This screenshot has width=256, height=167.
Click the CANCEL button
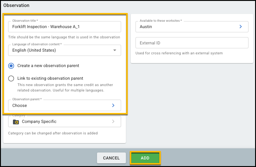[x=111, y=158]
